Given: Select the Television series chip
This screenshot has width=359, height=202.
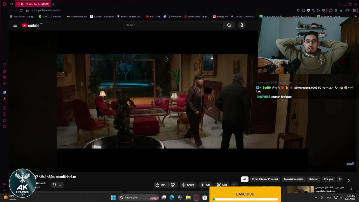Looking at the screenshot, I should [x=293, y=179].
